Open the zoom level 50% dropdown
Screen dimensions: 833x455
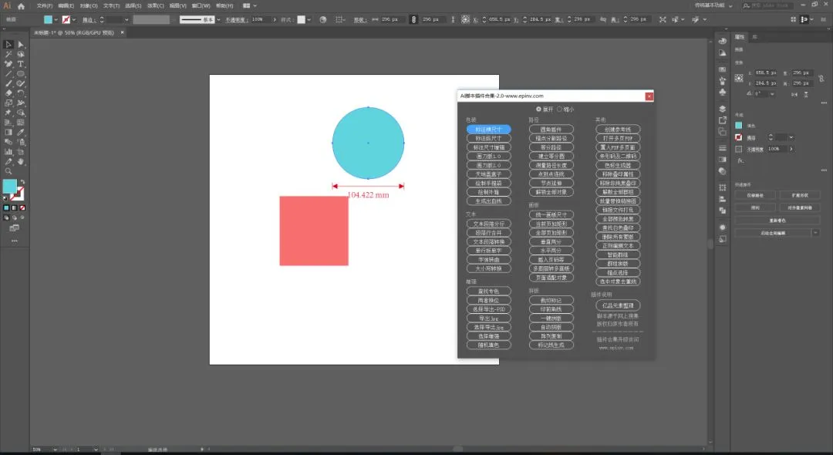click(x=56, y=449)
